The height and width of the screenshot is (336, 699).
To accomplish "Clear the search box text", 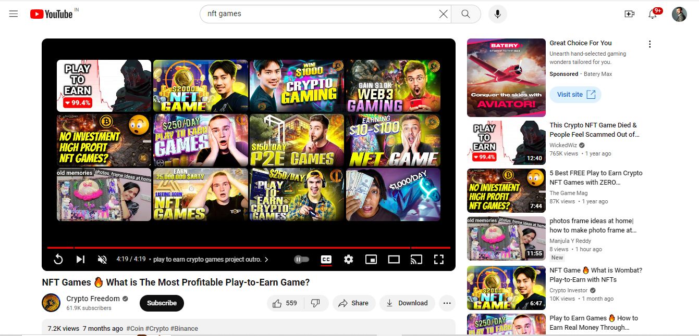I will tap(443, 14).
